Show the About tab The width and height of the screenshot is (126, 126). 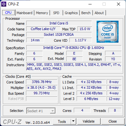coord(99,13)
